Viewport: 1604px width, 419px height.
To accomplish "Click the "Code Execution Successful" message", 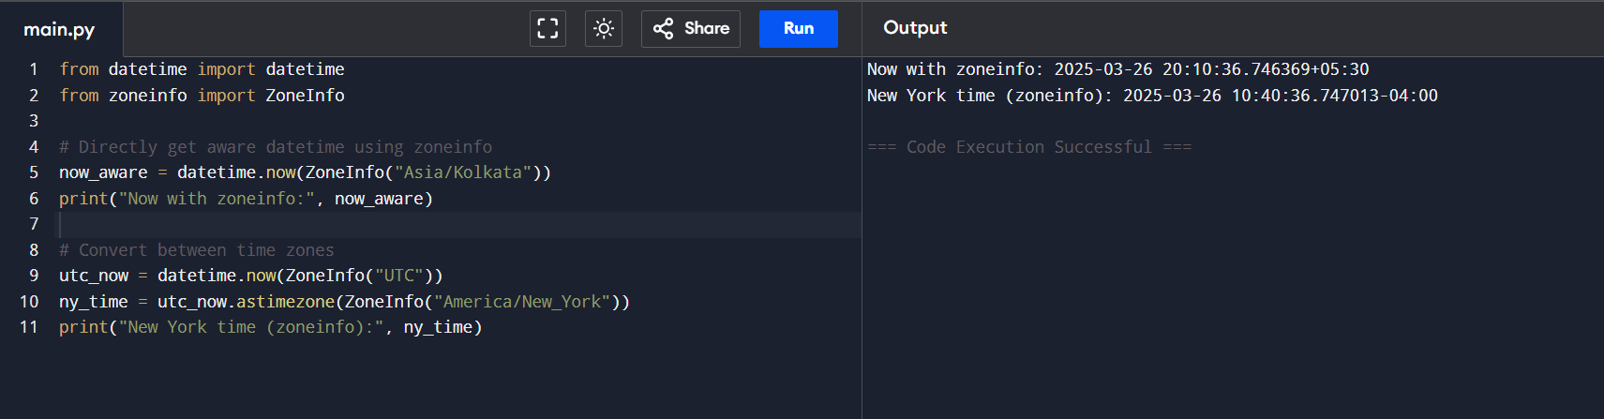I will (x=1029, y=147).
